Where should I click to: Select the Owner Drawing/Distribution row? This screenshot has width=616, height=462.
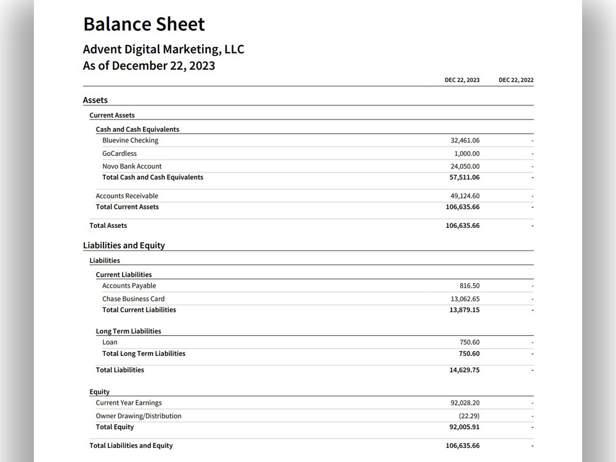[315, 416]
